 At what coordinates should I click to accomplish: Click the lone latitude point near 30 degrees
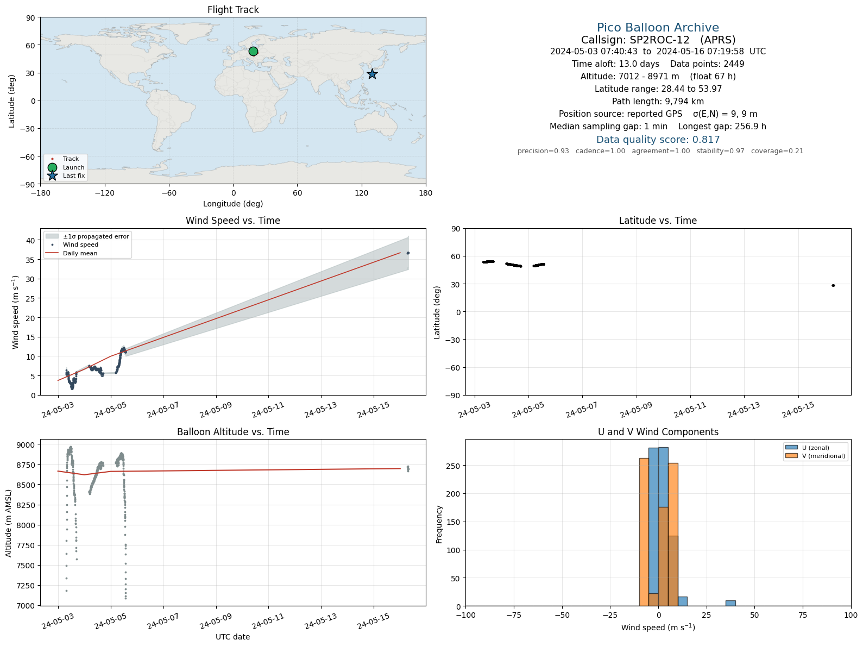pos(833,285)
